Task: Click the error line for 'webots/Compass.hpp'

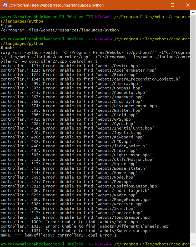Action: point(72,88)
